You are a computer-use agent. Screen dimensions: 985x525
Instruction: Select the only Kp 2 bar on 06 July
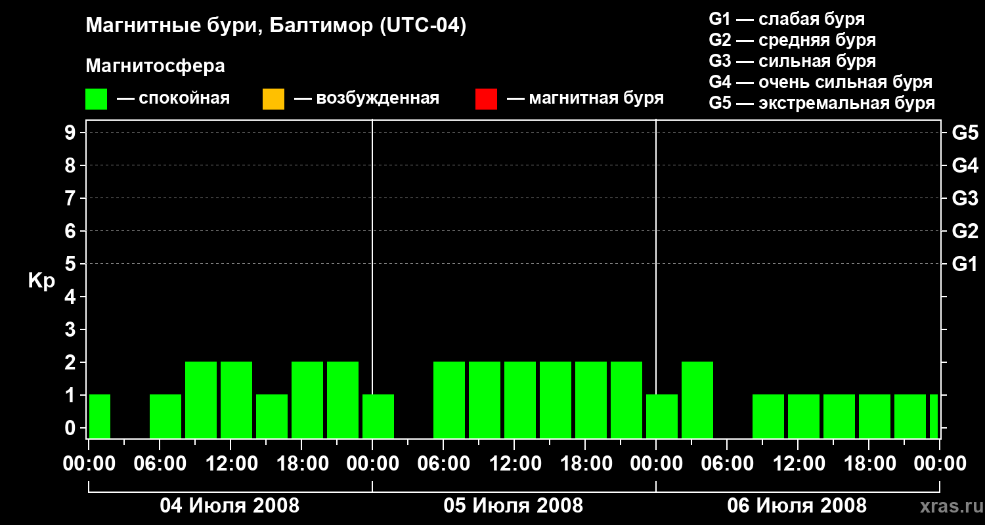697,400
